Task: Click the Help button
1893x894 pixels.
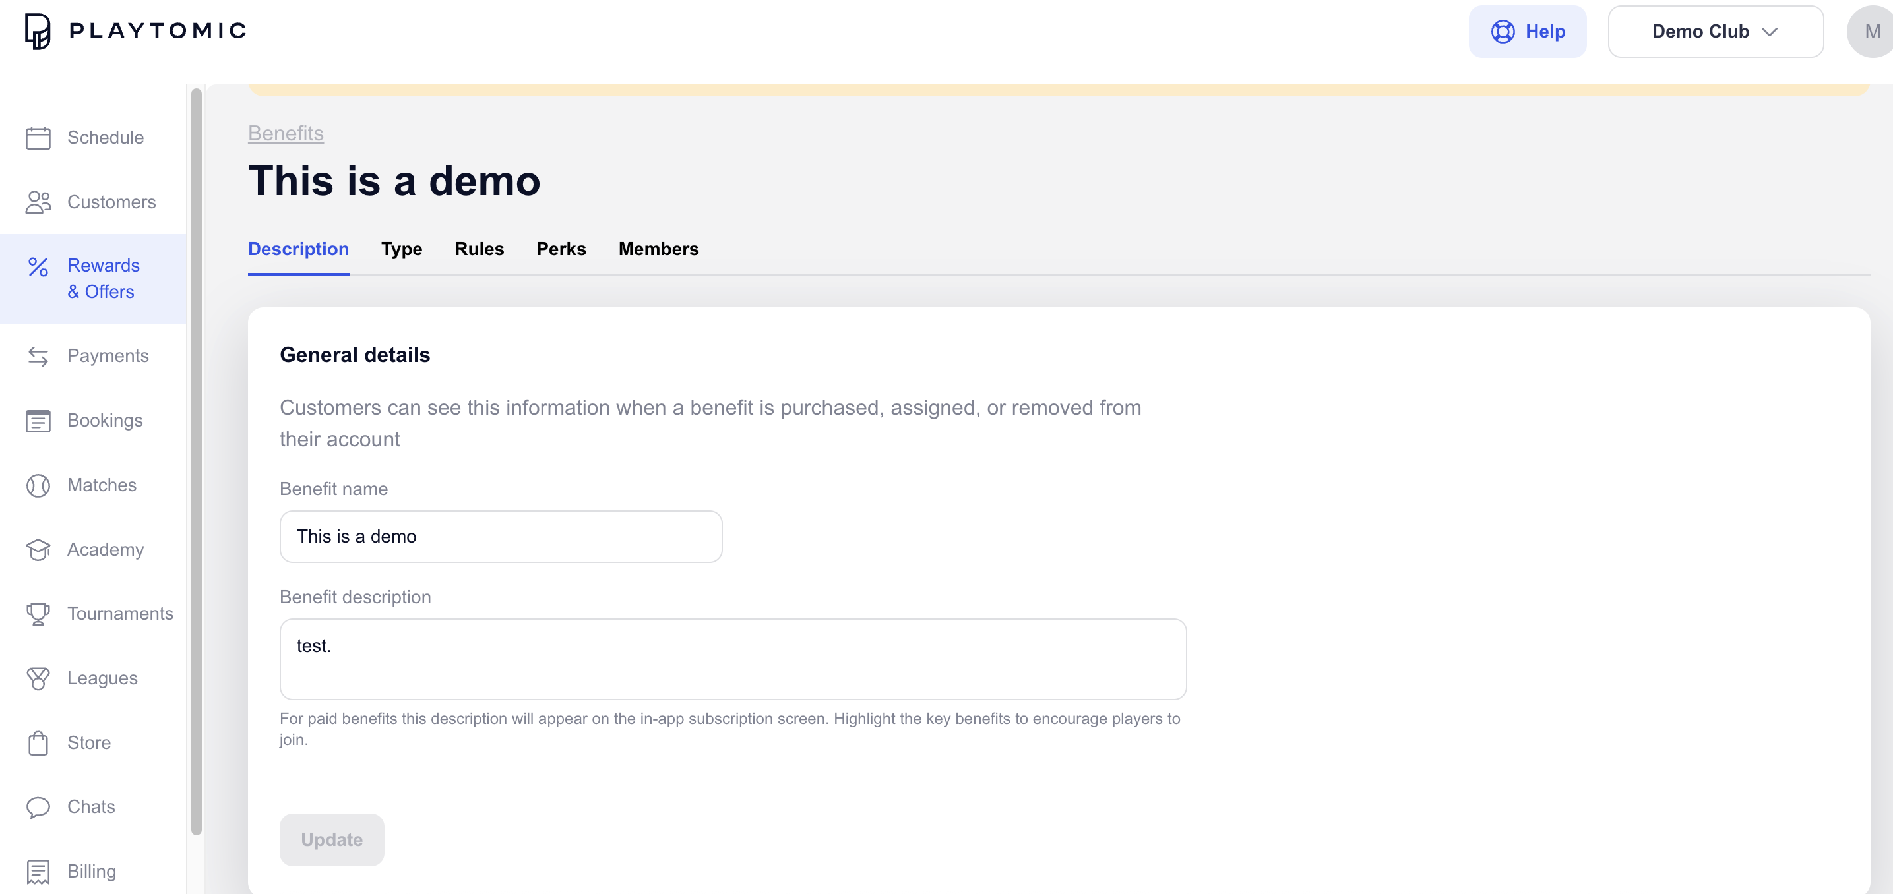Action: click(x=1527, y=32)
